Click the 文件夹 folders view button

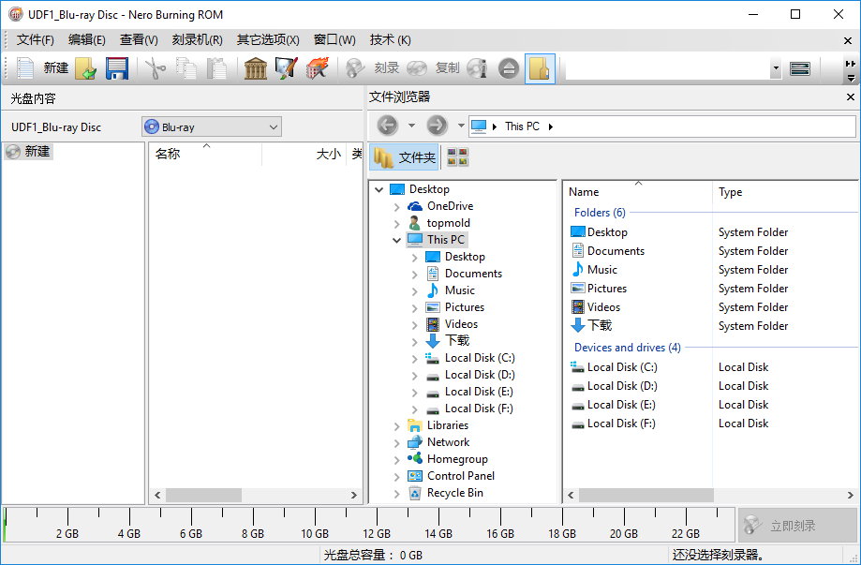(404, 157)
